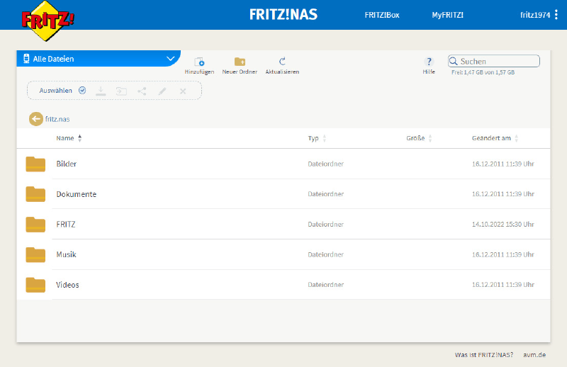
Task: Open the Videos folder name
Action: coord(67,285)
